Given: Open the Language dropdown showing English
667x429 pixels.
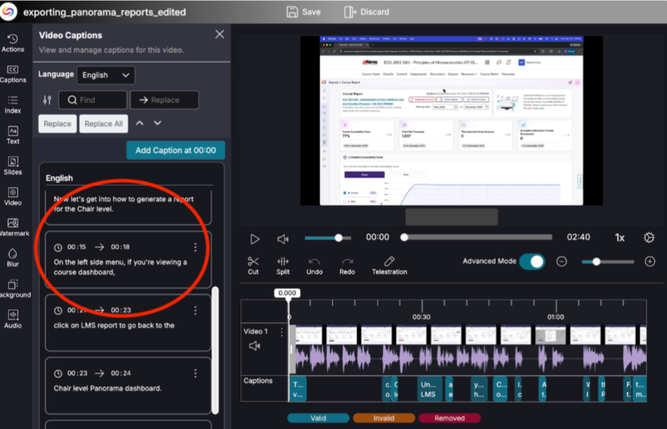Looking at the screenshot, I should (x=106, y=75).
